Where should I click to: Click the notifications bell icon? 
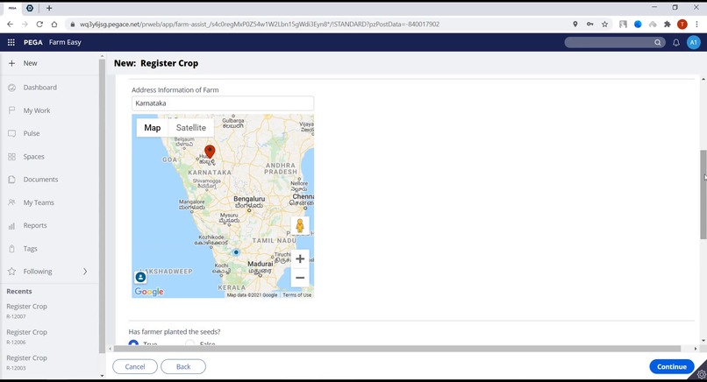(x=676, y=42)
